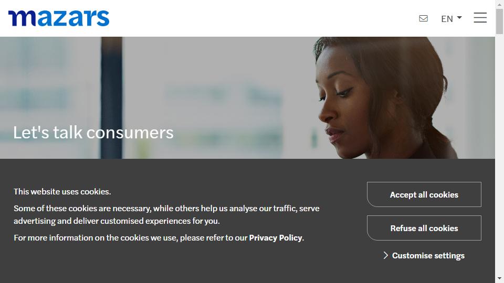Open the hamburger navigation menu
This screenshot has height=283, width=504.
[x=480, y=18]
